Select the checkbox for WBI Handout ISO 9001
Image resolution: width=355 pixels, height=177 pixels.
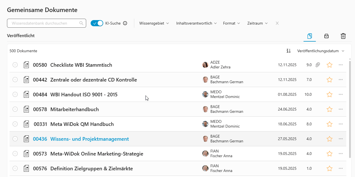point(15,94)
